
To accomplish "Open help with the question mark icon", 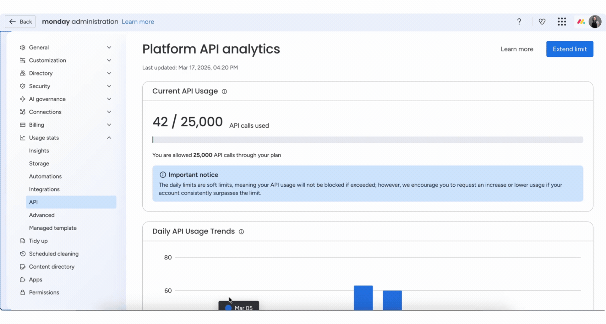I will (x=519, y=22).
